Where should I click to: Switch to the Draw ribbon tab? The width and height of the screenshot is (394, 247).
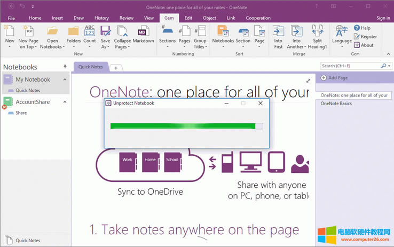(x=79, y=18)
